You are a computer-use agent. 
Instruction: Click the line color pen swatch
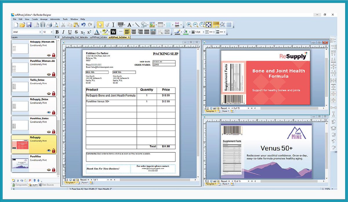point(177,32)
